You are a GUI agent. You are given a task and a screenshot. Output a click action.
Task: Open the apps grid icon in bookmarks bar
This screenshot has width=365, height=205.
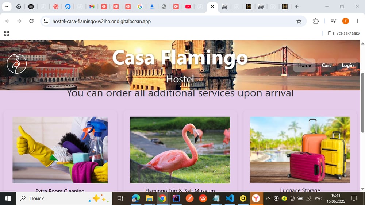point(7,34)
